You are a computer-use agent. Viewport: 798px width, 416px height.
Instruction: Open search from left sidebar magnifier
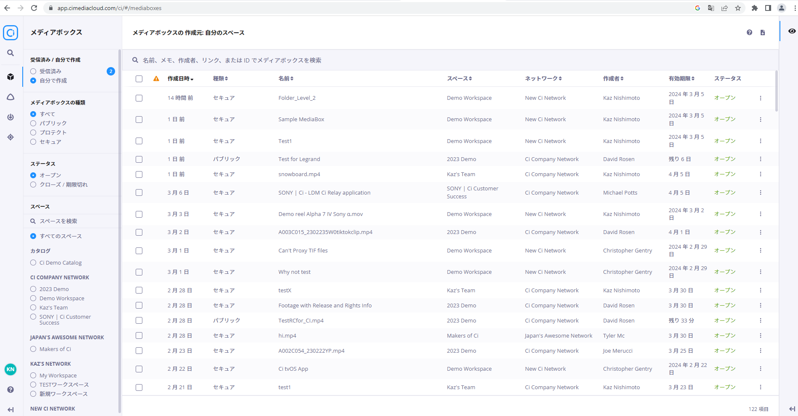tap(10, 53)
